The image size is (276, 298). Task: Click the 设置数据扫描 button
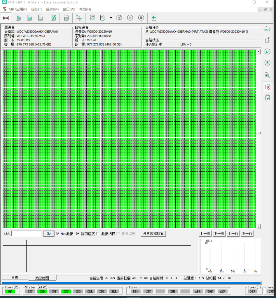(153, 234)
